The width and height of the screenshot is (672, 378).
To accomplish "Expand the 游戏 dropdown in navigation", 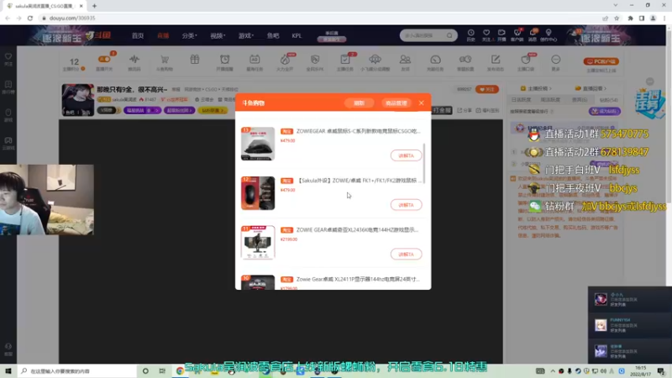I will 246,35.
